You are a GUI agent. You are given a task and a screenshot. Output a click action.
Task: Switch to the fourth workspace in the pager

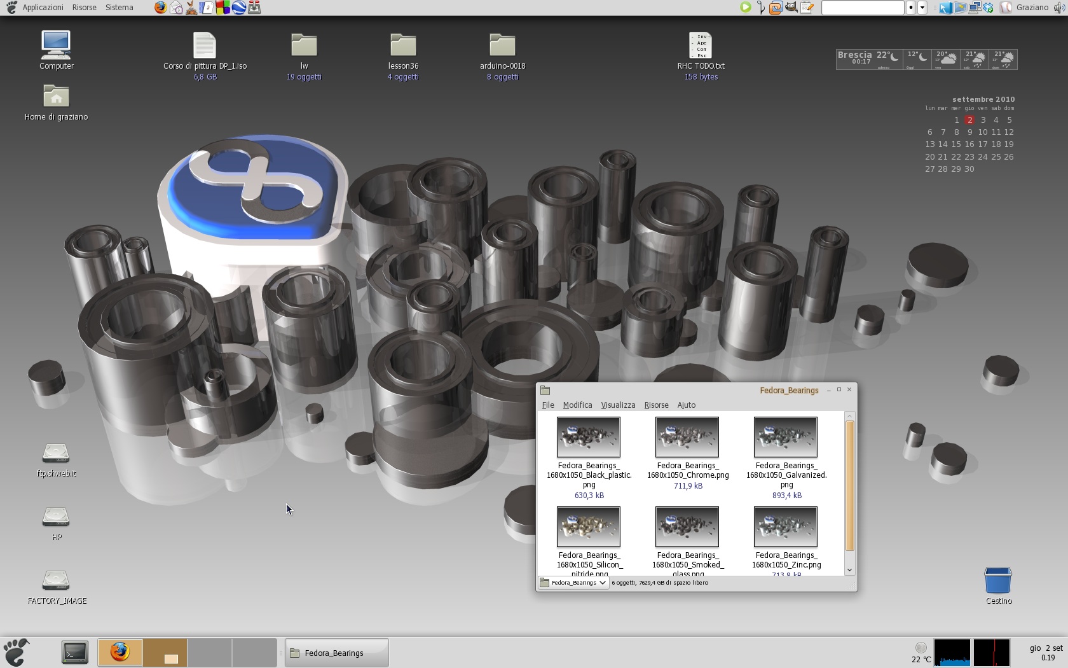pos(254,653)
